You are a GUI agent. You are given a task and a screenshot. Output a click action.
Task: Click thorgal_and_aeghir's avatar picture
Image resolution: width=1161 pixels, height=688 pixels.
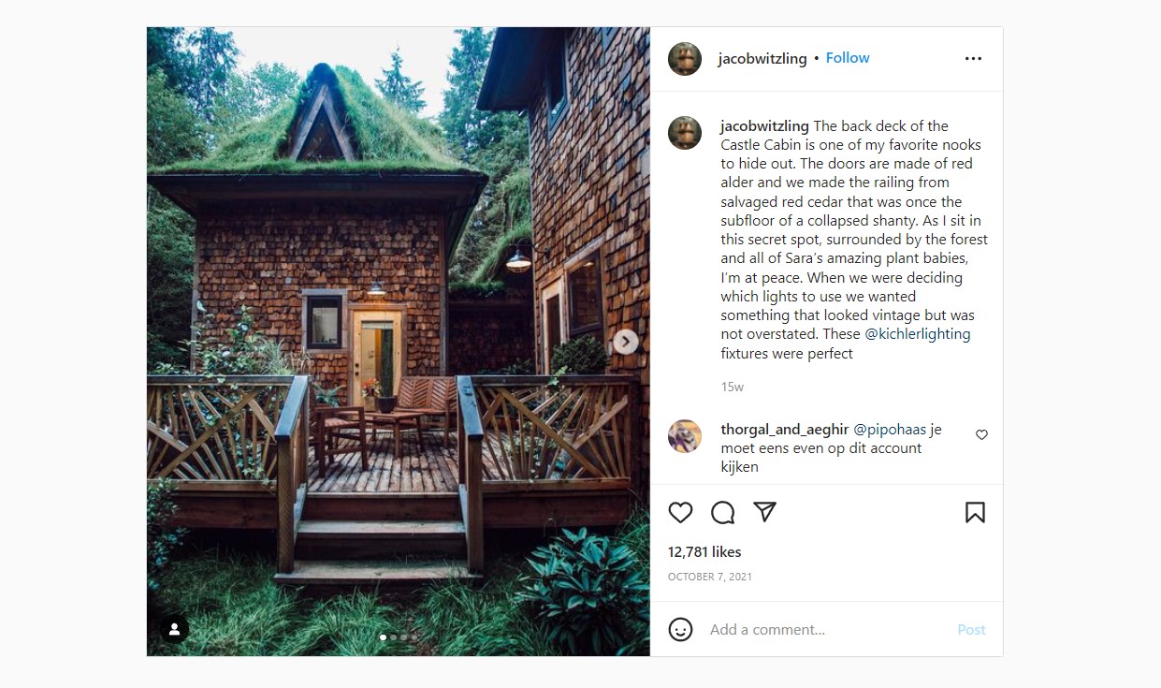685,436
